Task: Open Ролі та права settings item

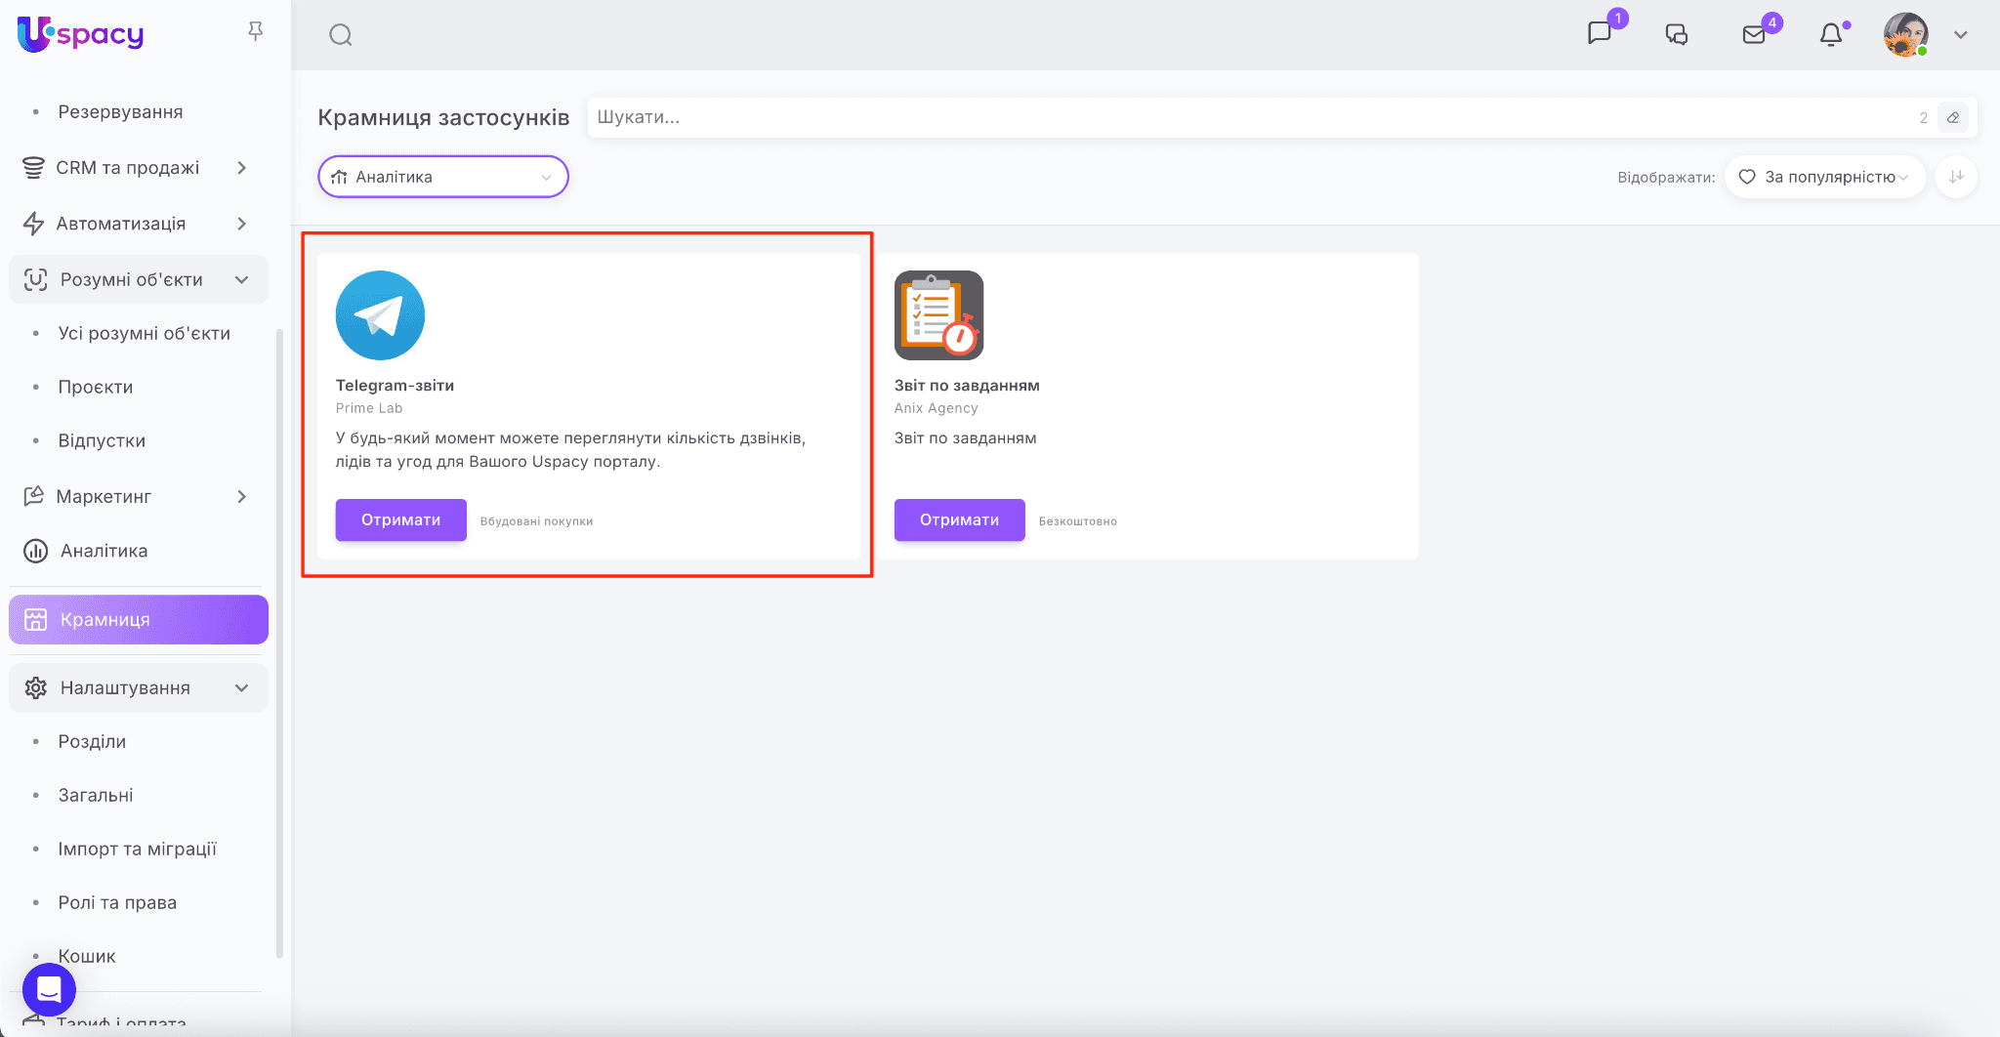Action: point(117,902)
